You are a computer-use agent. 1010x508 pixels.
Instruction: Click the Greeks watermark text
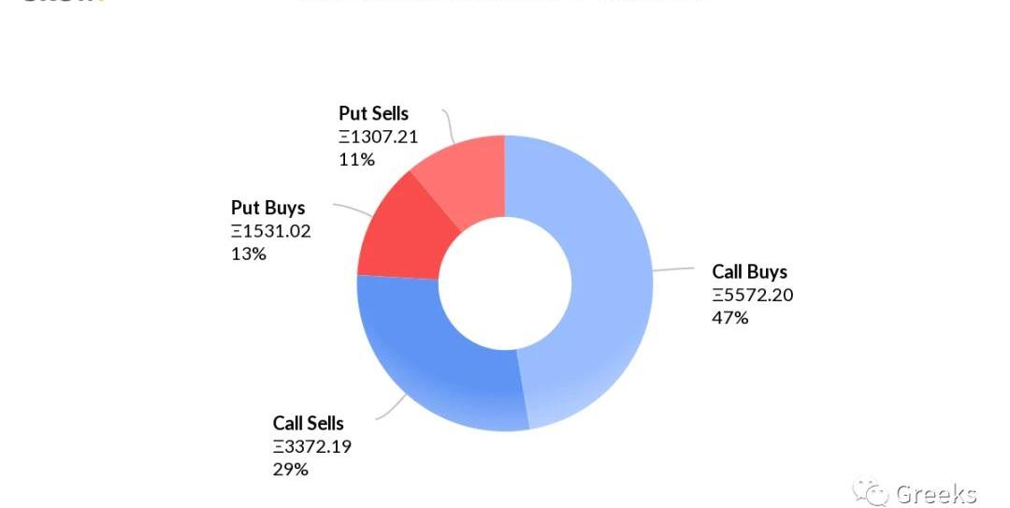[935, 494]
